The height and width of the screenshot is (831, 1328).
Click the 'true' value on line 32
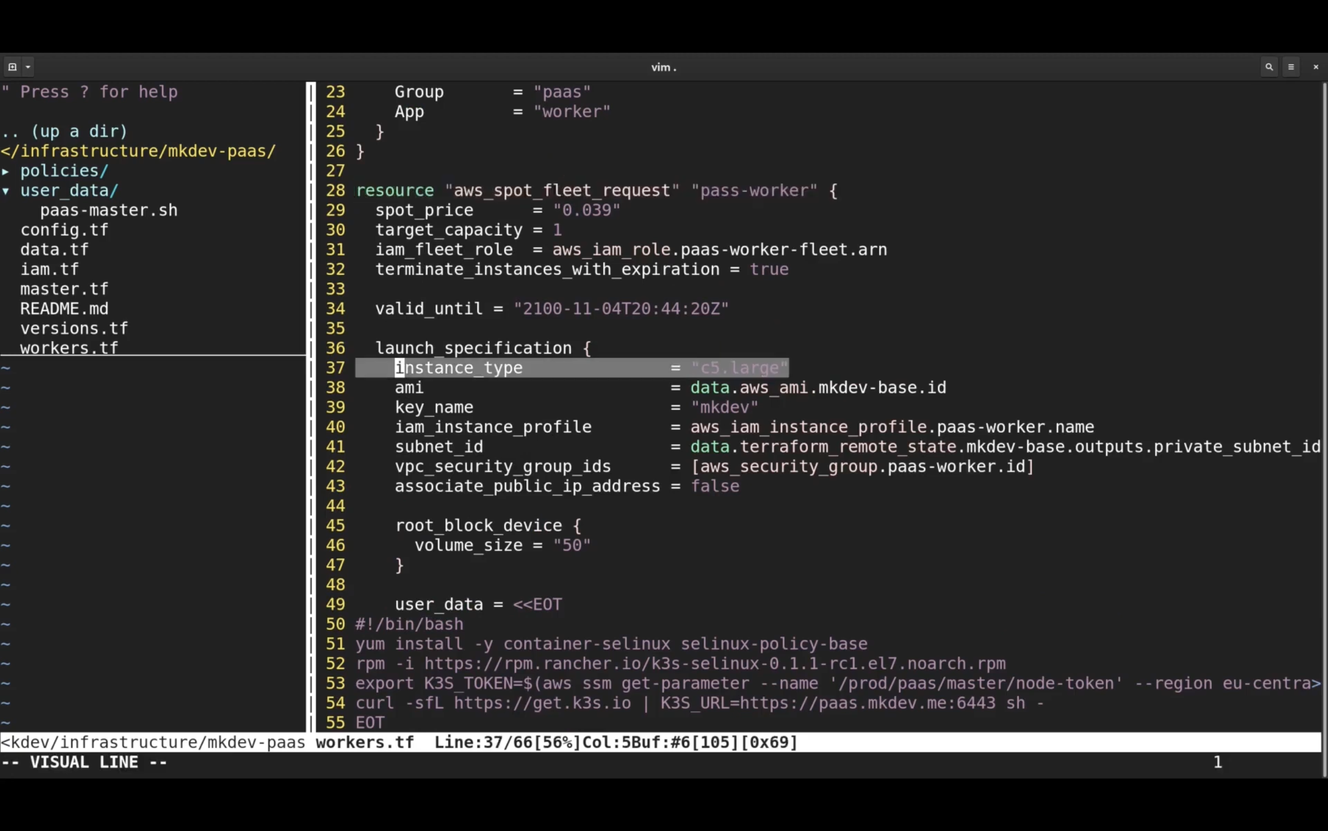tap(769, 269)
